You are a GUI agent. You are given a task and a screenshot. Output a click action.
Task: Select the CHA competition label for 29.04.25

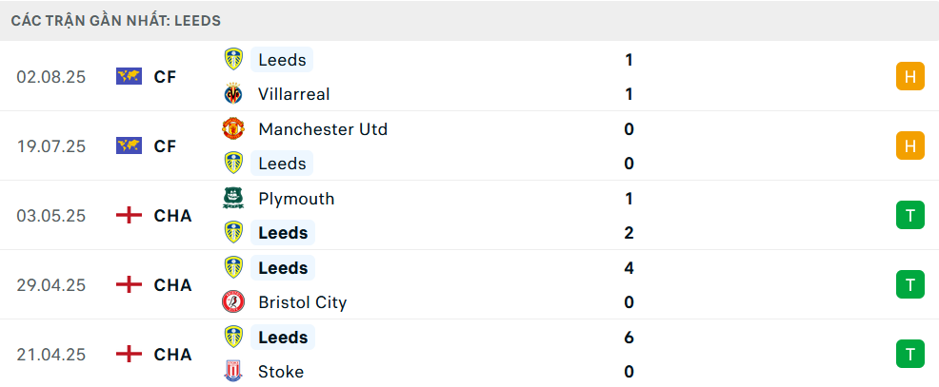click(x=172, y=285)
